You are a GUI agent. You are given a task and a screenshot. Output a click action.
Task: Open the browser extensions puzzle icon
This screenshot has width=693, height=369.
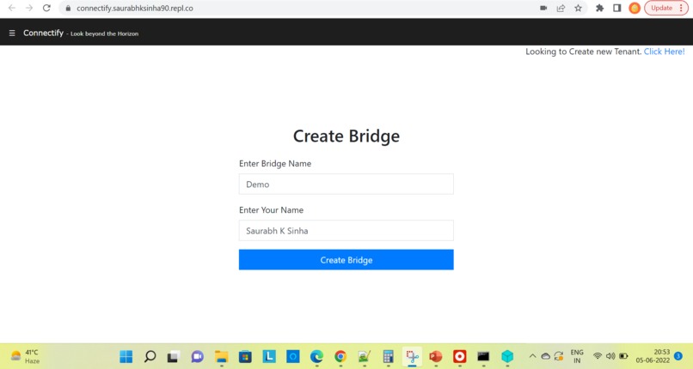[600, 8]
